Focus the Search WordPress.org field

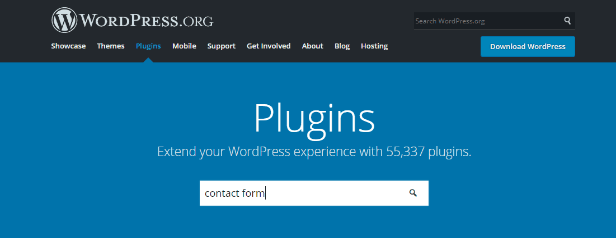pyautogui.click(x=487, y=21)
